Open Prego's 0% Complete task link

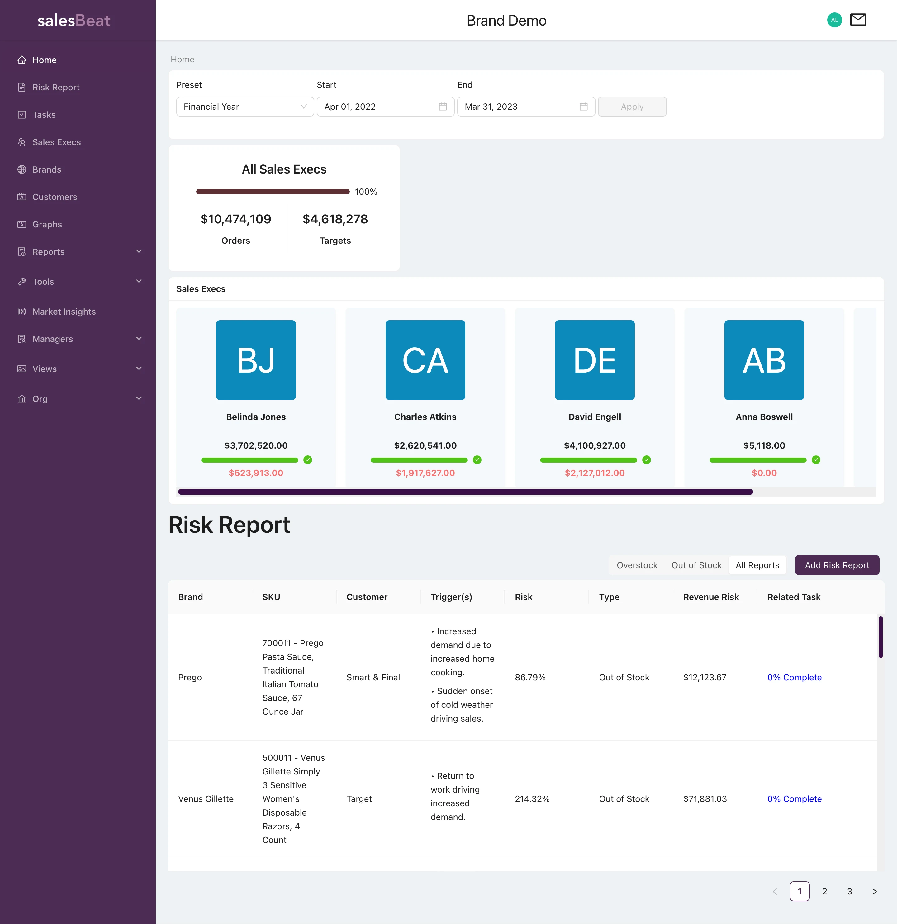[x=794, y=677]
